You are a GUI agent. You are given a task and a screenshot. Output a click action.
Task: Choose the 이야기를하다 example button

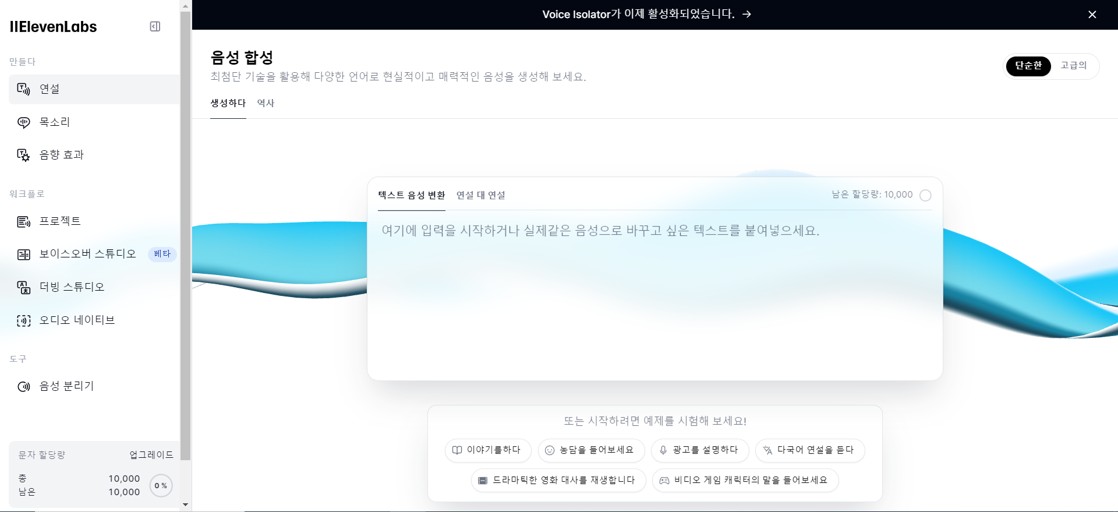click(488, 450)
